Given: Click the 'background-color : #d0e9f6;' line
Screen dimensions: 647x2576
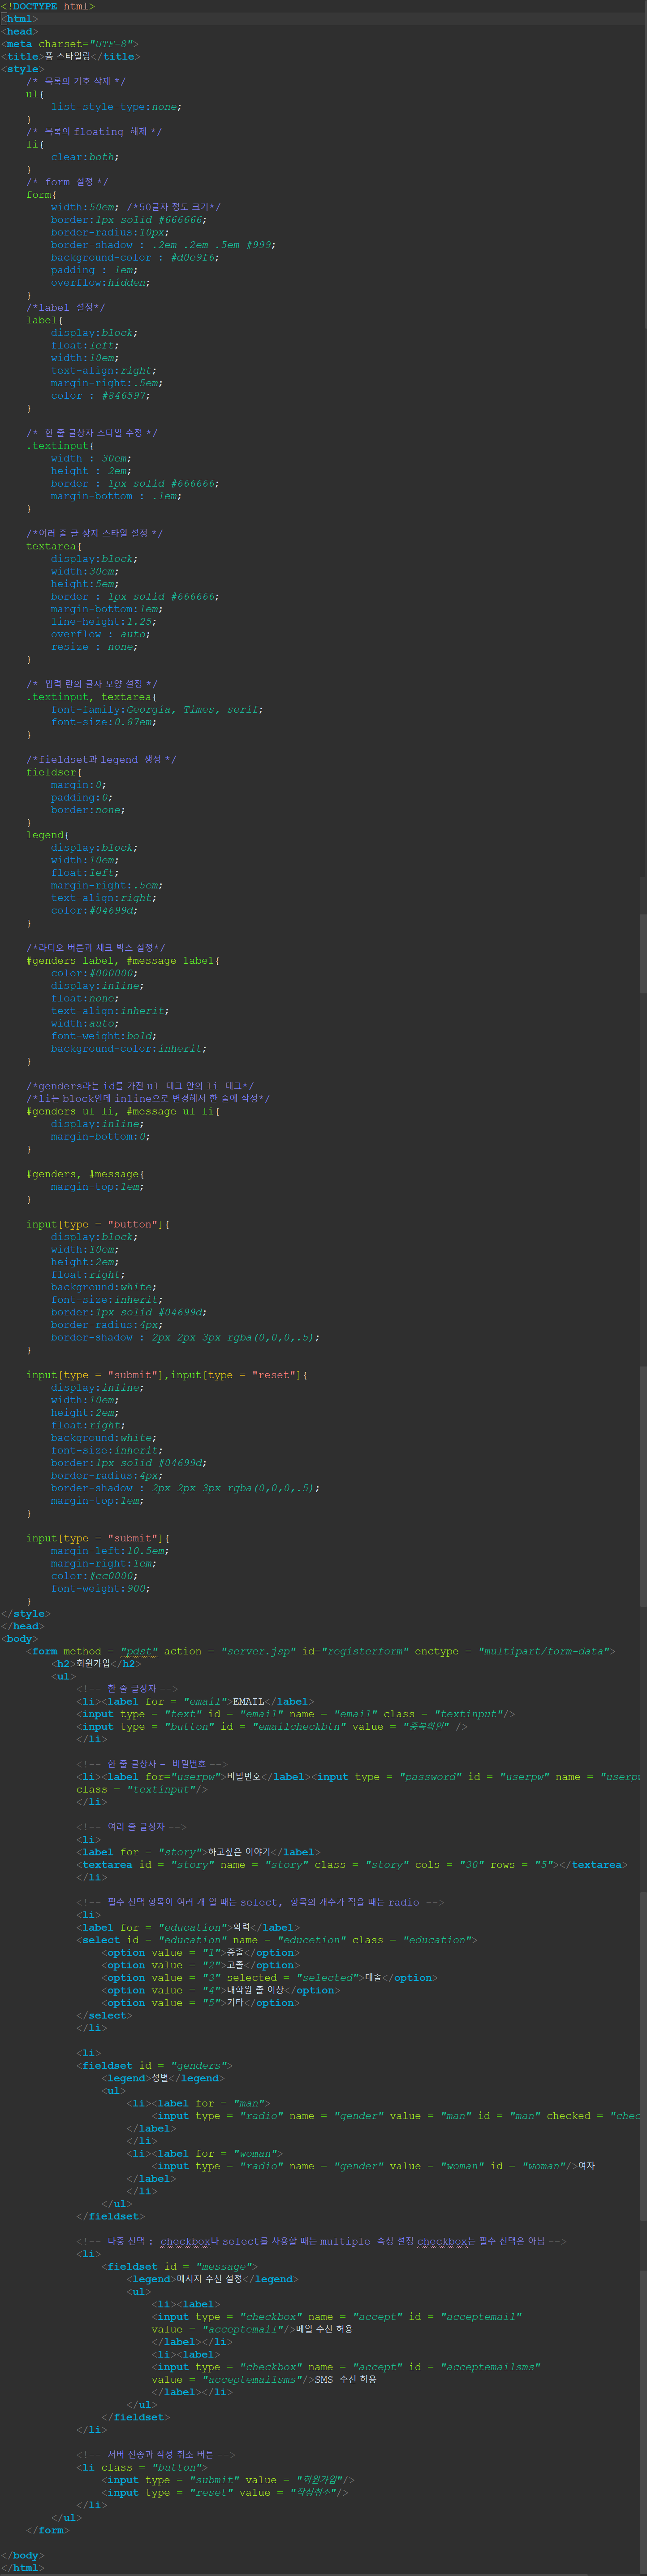Looking at the screenshot, I should (135, 257).
